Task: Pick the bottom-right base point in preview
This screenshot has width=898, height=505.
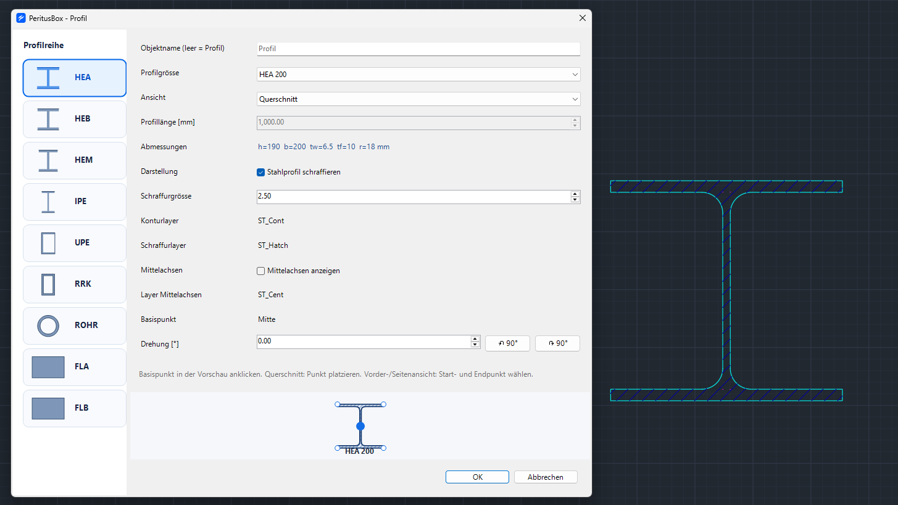Action: click(383, 448)
